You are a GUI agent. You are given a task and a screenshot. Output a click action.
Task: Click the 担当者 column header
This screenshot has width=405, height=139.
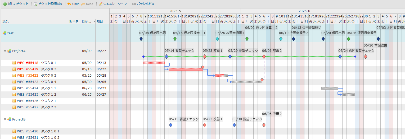(x=74, y=22)
